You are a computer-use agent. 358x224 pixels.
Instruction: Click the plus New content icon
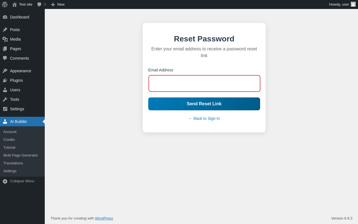click(53, 4)
